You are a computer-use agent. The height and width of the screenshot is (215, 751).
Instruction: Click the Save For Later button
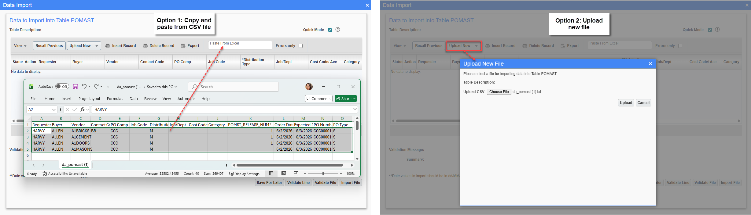(269, 183)
